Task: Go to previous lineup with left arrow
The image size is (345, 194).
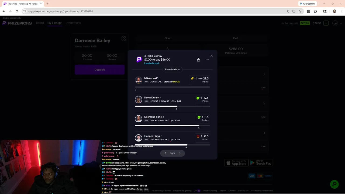Action: 165,153
